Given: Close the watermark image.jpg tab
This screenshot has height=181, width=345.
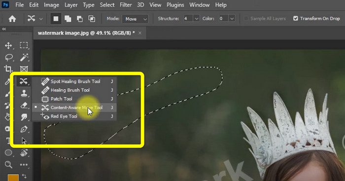Looking at the screenshot, I should (x=140, y=33).
